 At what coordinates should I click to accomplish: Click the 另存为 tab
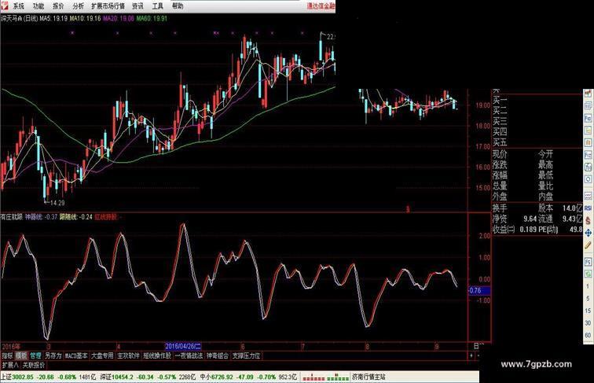tap(53, 355)
